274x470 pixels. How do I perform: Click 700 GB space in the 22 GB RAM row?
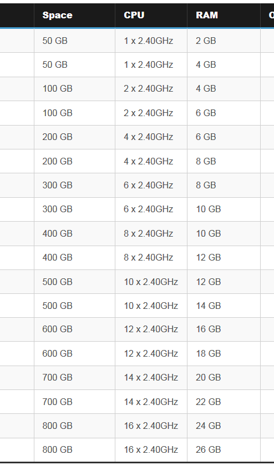pos(74,402)
